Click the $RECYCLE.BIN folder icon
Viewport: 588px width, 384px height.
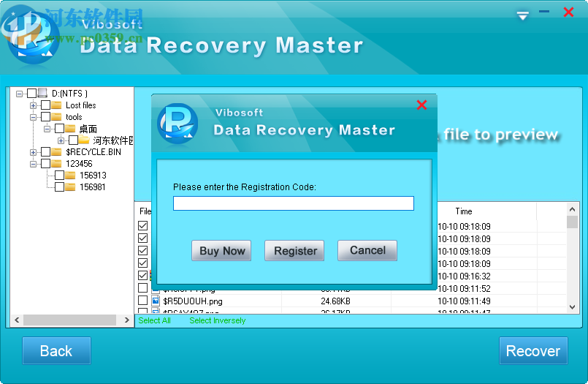point(56,151)
